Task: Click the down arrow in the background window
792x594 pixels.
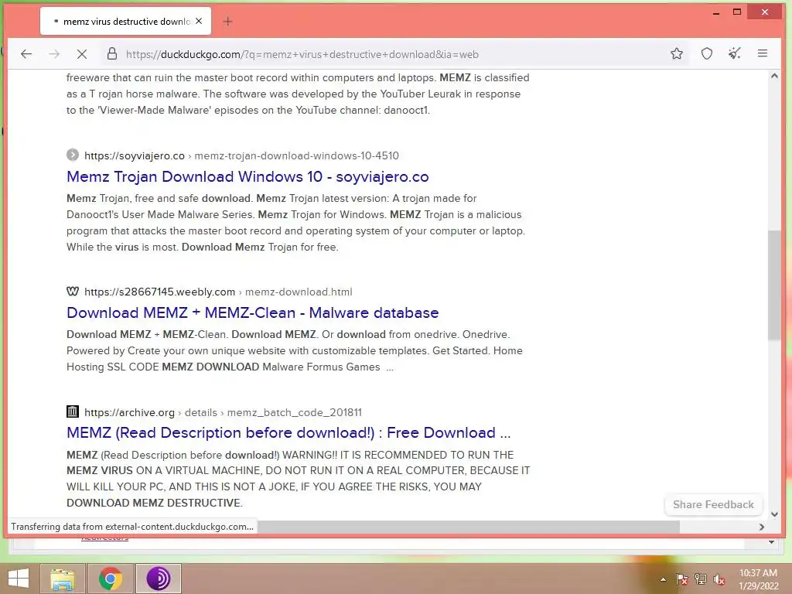Action: (x=771, y=542)
